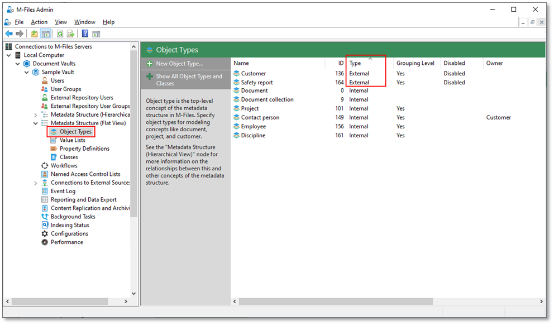Image resolution: width=554 pixels, height=325 pixels.
Task: Select the Discipline object type row
Action: click(253, 135)
